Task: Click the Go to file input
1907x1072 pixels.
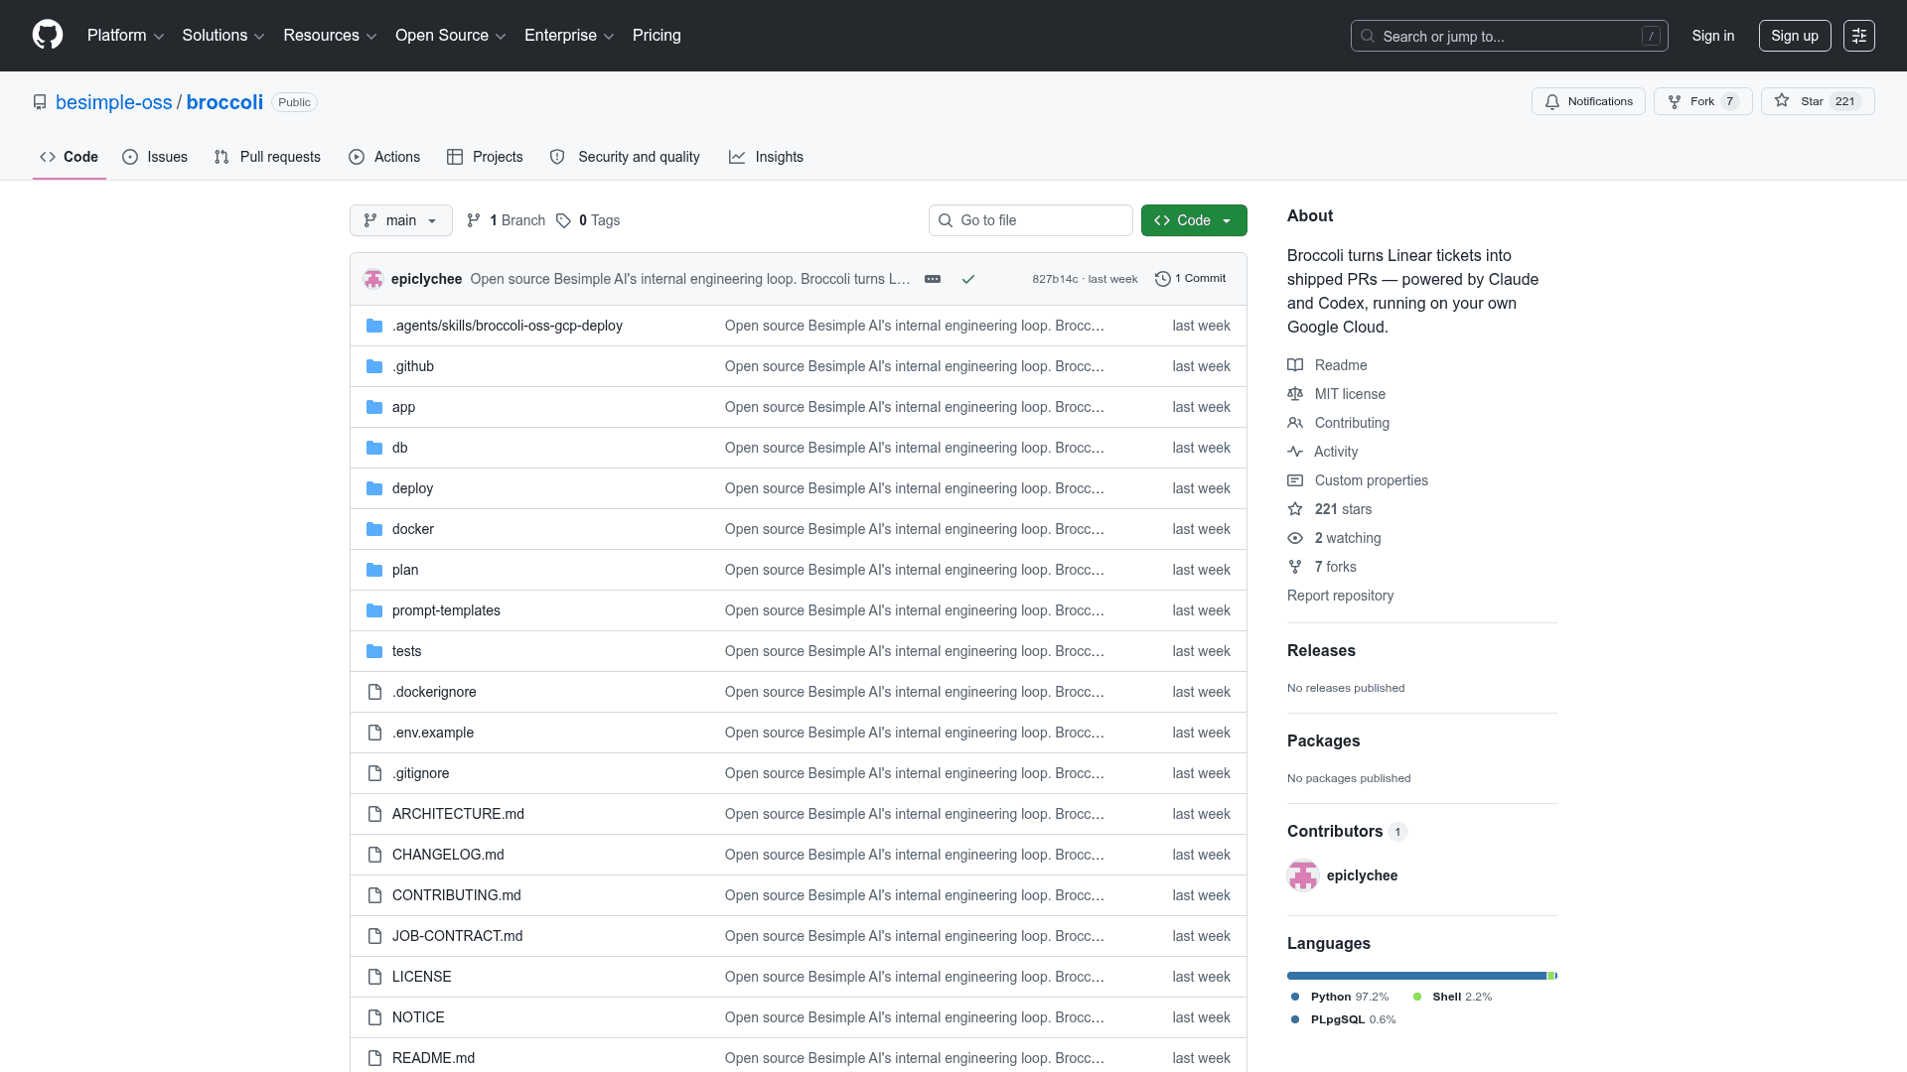Action: pyautogui.click(x=1030, y=220)
